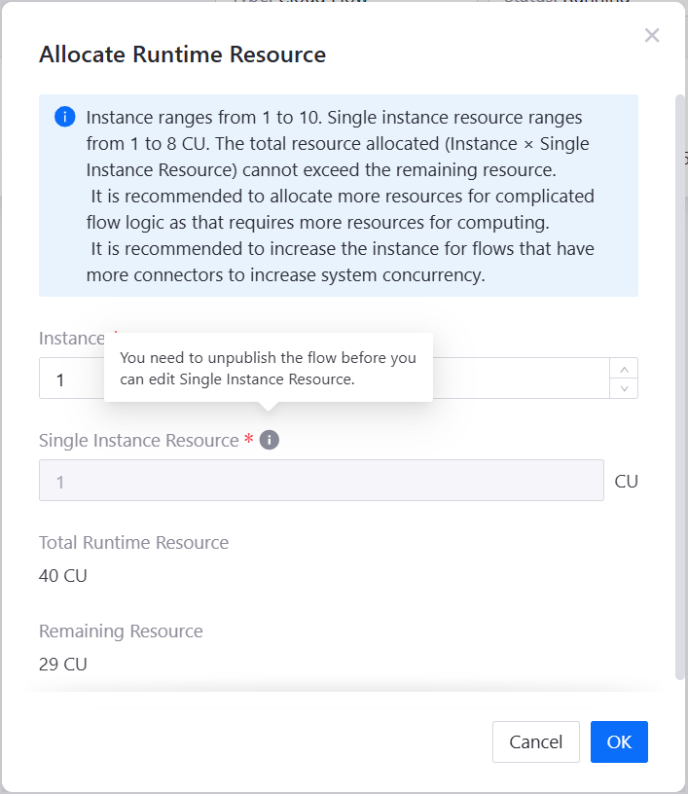Click the Total Runtime Resource label
Viewport: 688px width, 794px height.
click(x=133, y=543)
